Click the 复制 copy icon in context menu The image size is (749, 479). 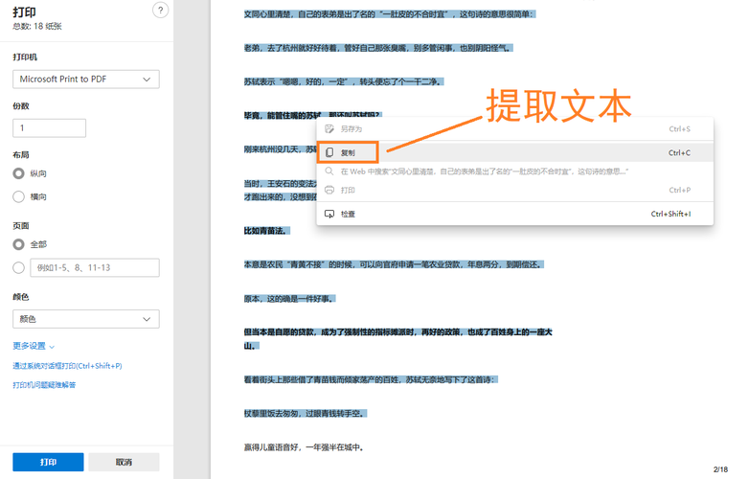coord(329,152)
